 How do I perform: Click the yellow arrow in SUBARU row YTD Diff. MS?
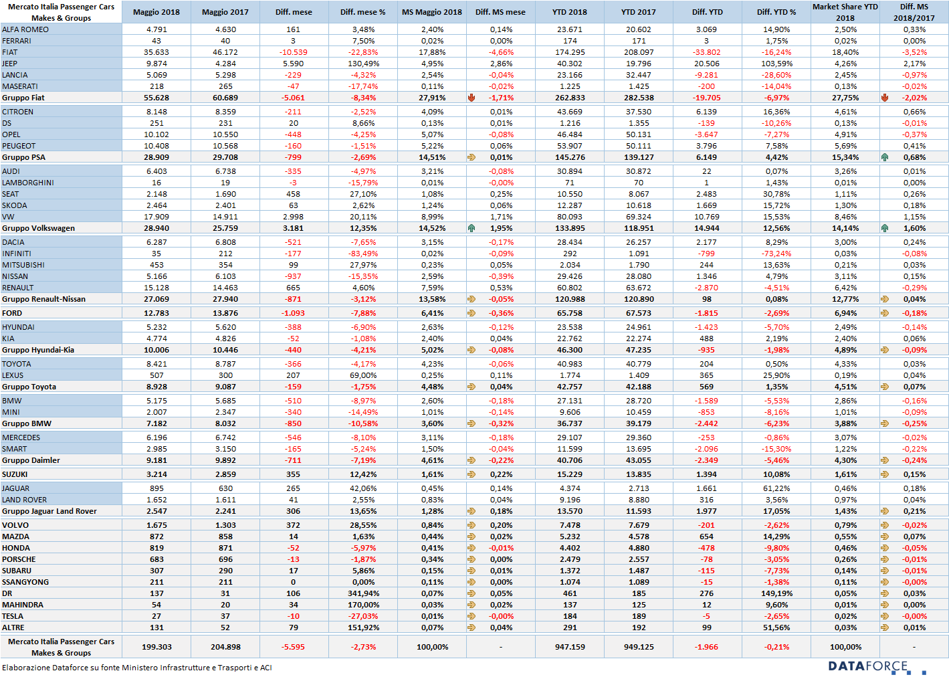point(885,571)
